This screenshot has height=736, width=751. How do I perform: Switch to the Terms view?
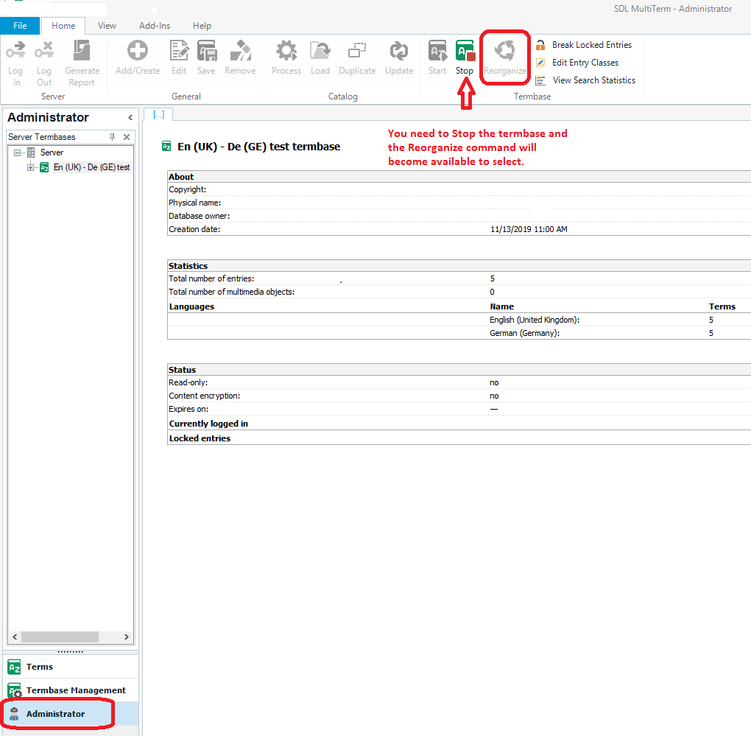click(40, 667)
